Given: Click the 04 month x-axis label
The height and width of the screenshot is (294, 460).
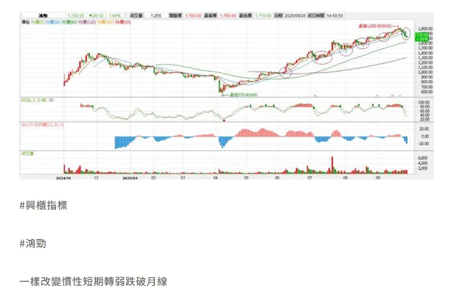Looking at the screenshot, I should click(216, 178).
